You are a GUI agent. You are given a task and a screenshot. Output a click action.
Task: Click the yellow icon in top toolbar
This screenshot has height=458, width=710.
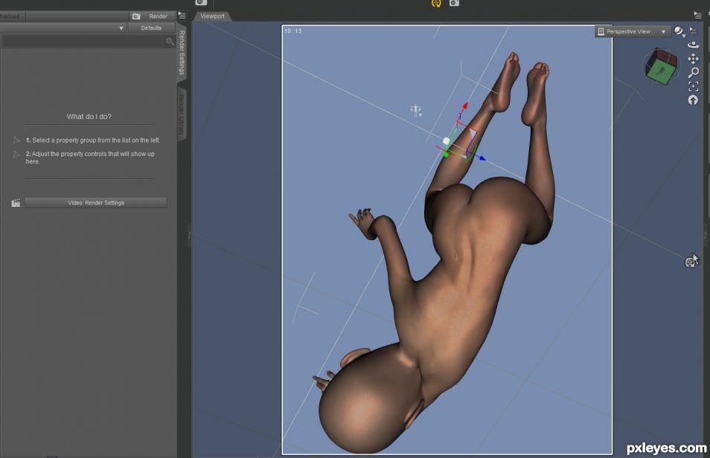pyautogui.click(x=436, y=3)
